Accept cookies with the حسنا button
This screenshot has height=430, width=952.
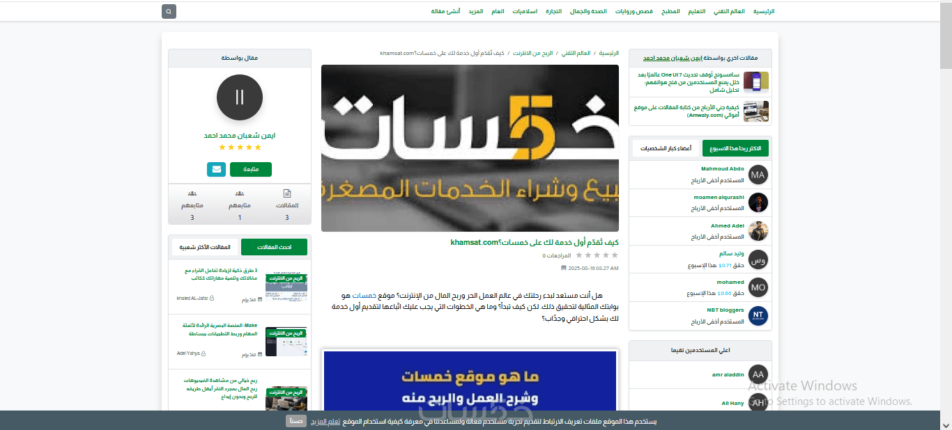[x=296, y=421]
